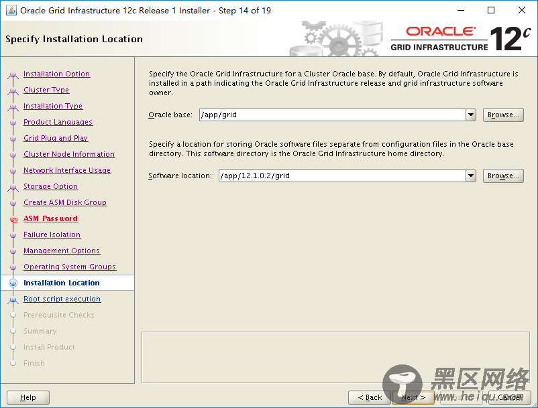Open the Create ASM Disk Group step

65,203
